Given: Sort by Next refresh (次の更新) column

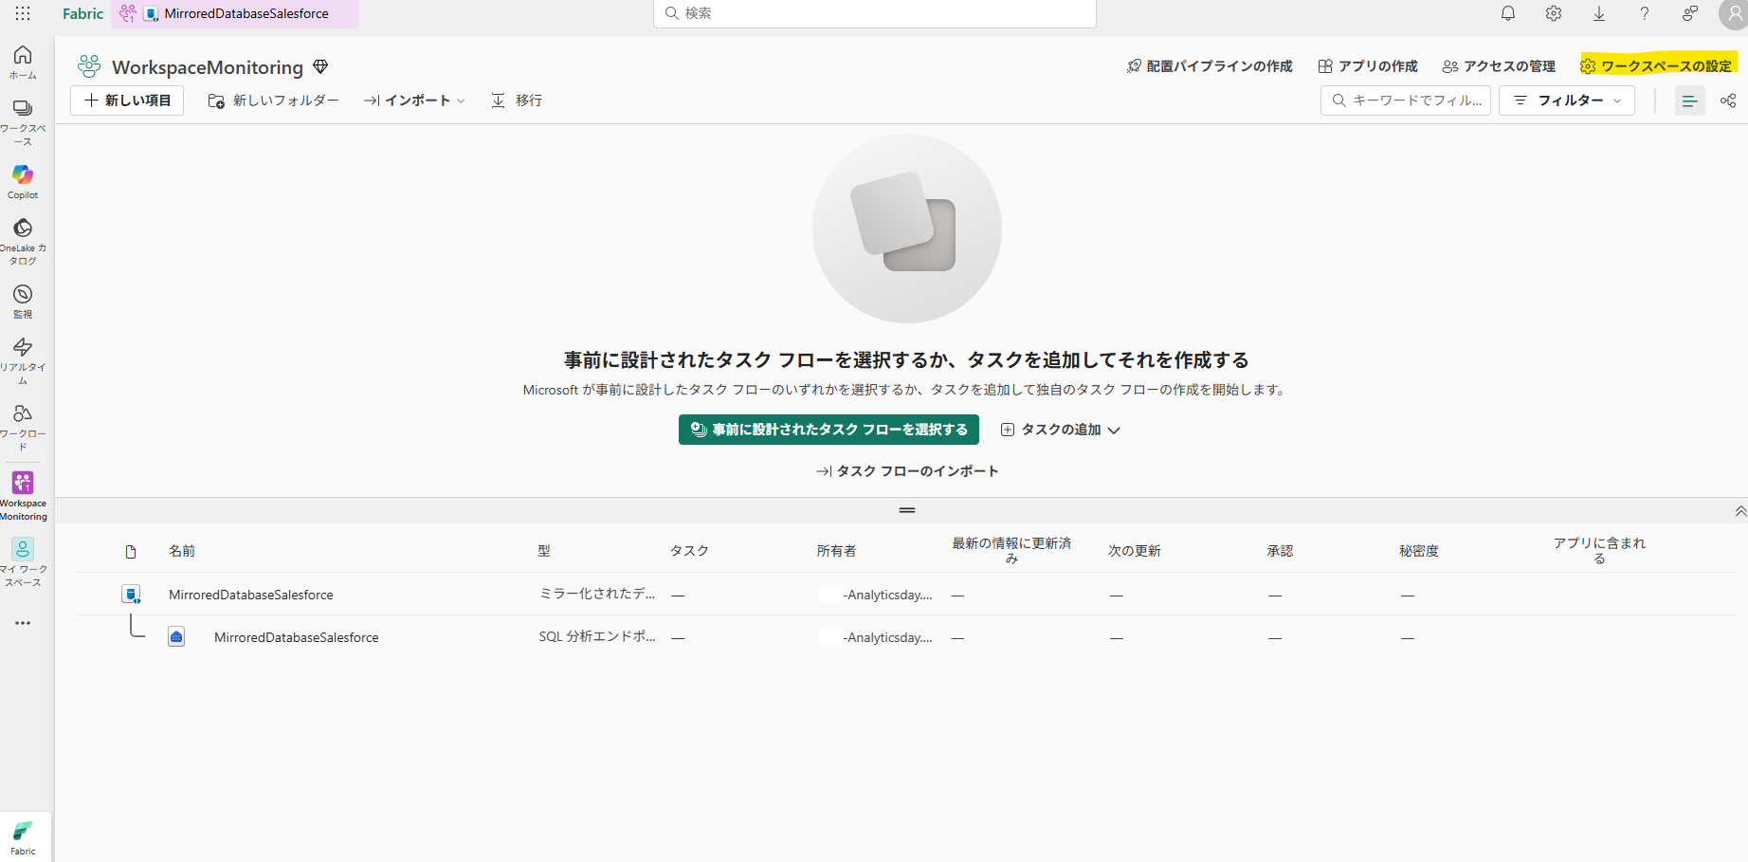Looking at the screenshot, I should tap(1135, 551).
